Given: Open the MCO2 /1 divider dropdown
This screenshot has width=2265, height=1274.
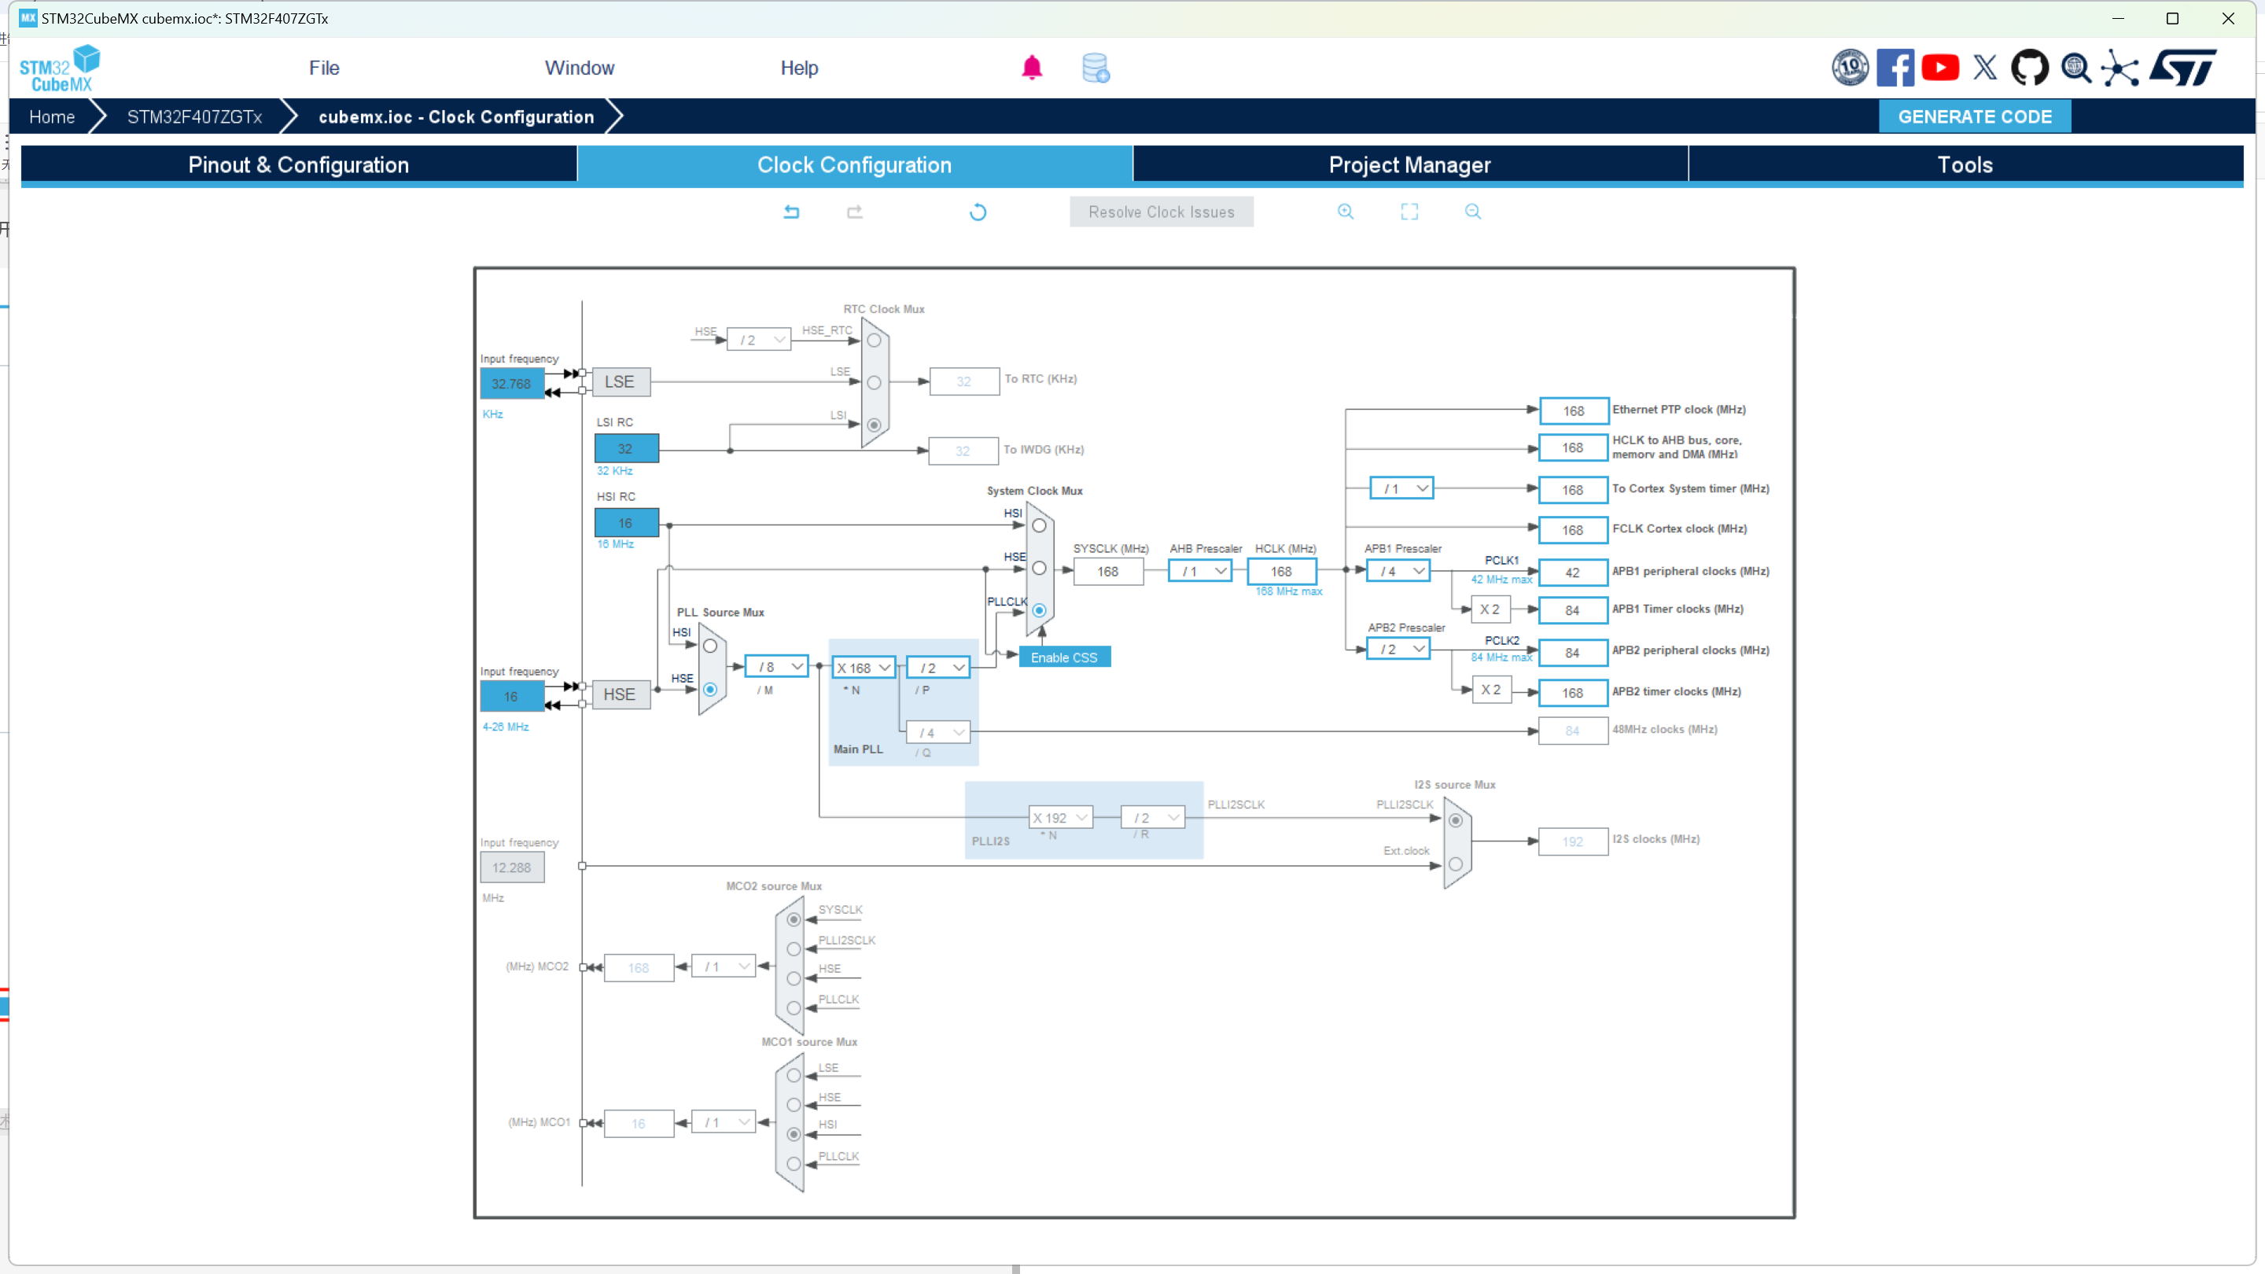Looking at the screenshot, I should pos(724,967).
